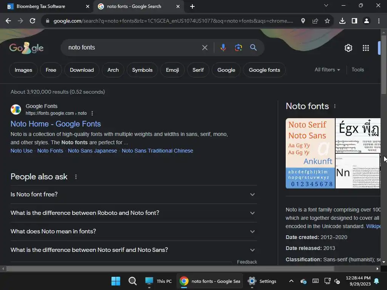Select the Free filter chip

coord(51,70)
